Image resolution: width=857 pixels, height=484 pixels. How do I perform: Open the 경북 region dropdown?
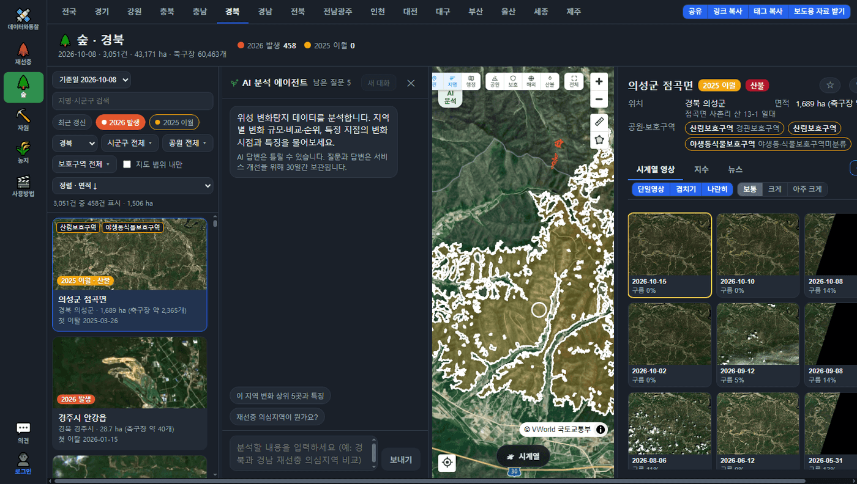point(75,144)
